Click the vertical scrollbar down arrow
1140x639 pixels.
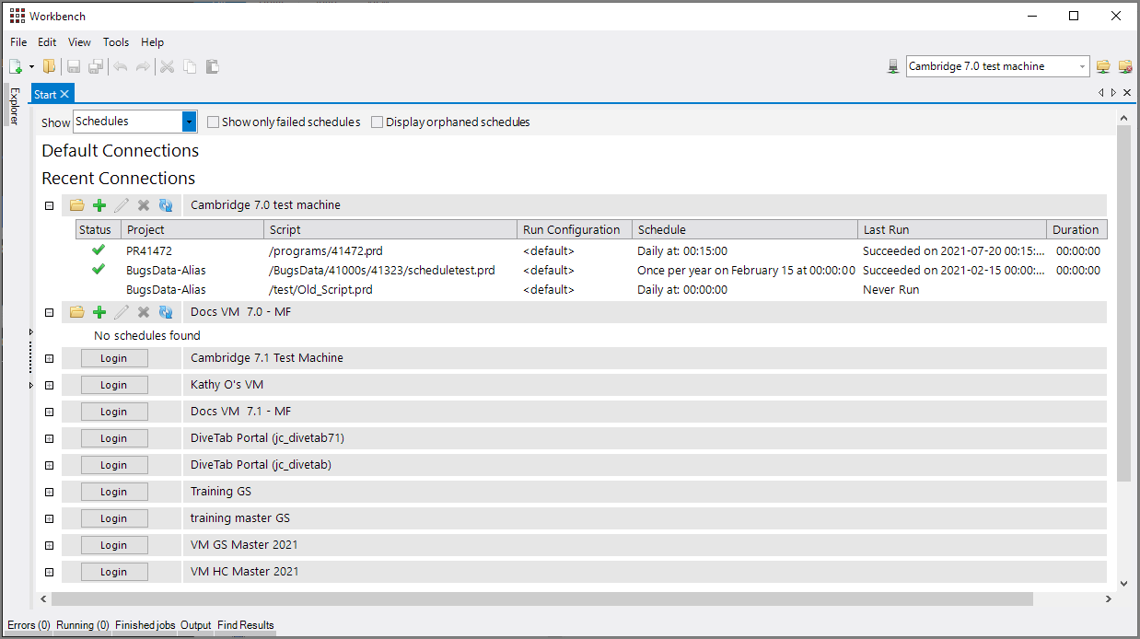tap(1124, 583)
